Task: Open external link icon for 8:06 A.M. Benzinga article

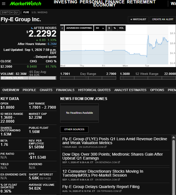Action: tap(119, 180)
